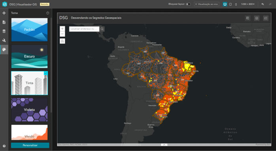Open the 1280 × 800 resolution dropdown

(x=248, y=4)
